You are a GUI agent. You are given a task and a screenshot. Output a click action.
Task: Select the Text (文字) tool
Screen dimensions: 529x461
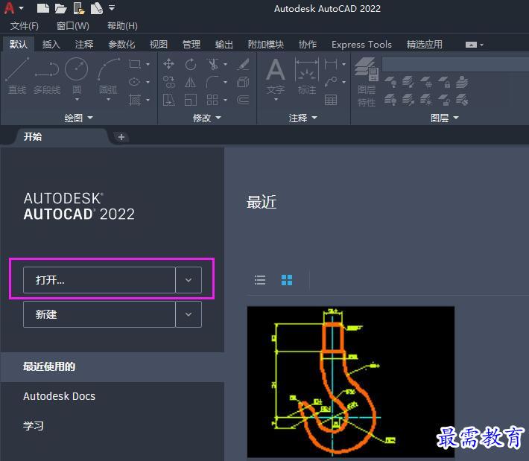(275, 77)
